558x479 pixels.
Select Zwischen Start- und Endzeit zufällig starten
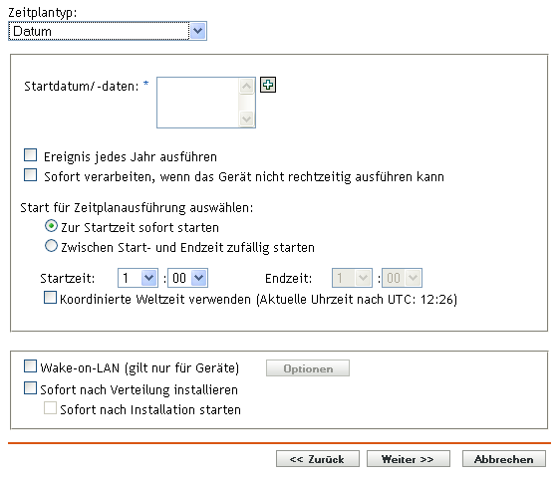pyautogui.click(x=51, y=246)
